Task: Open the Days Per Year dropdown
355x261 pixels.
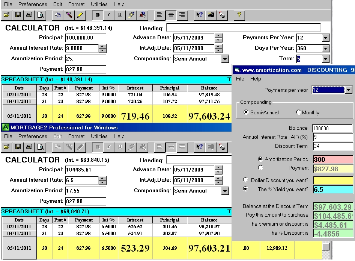Action: tap(325, 49)
